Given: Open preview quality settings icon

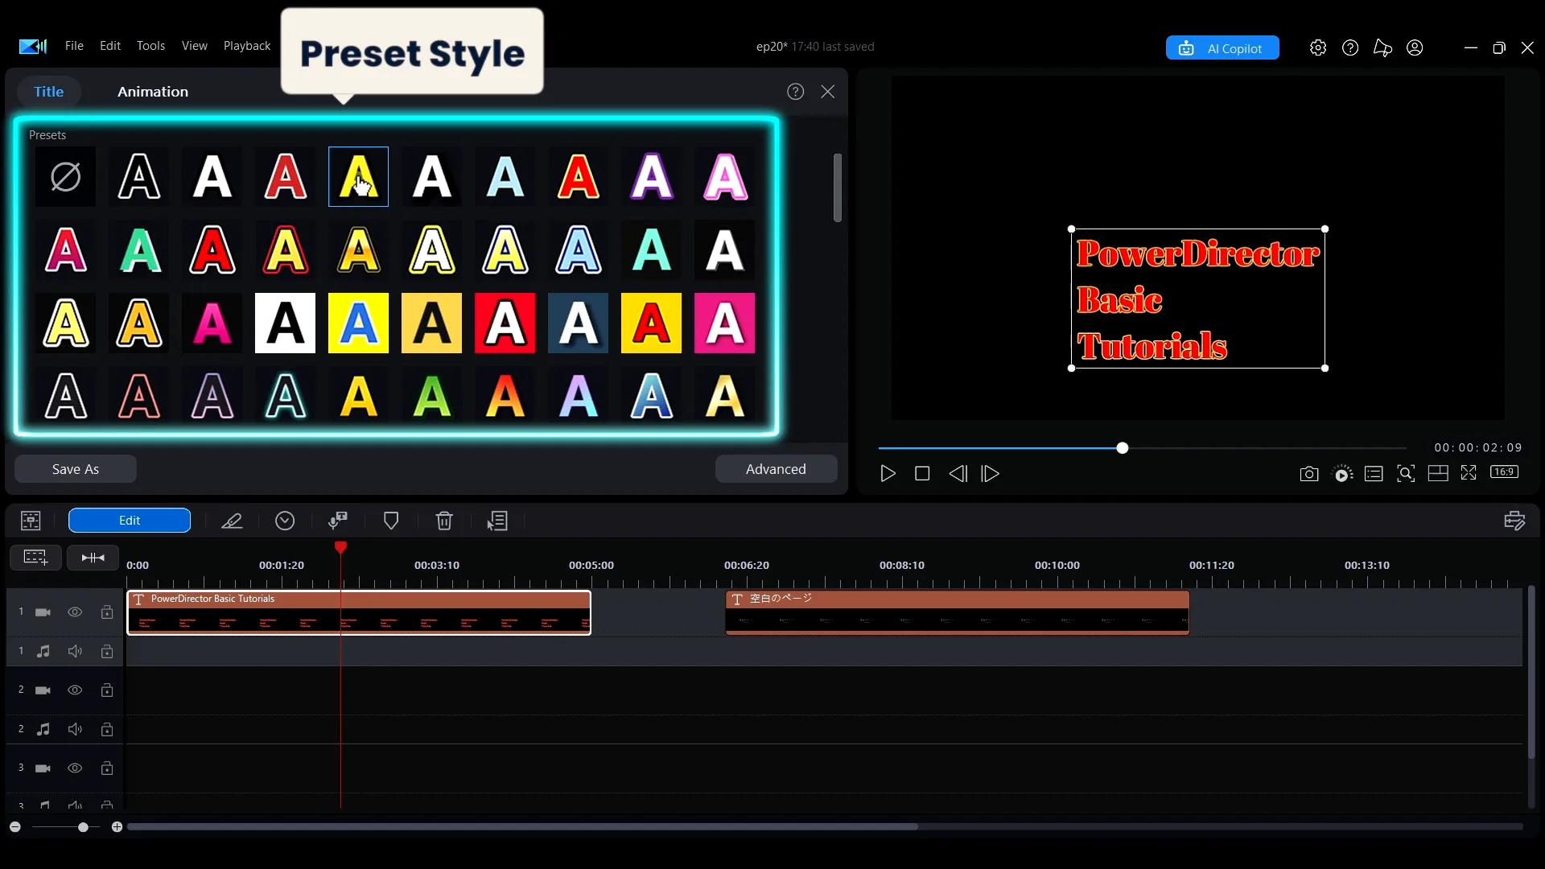Looking at the screenshot, I should pos(1342,474).
